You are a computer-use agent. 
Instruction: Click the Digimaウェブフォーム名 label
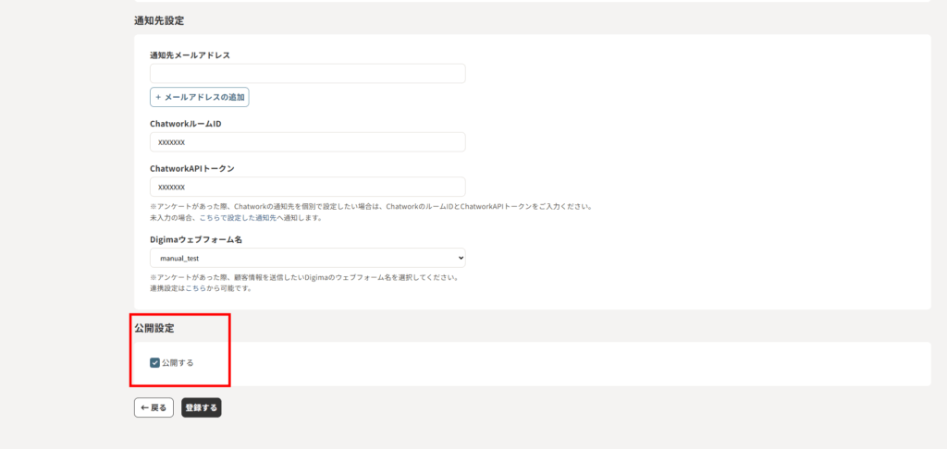(x=195, y=239)
